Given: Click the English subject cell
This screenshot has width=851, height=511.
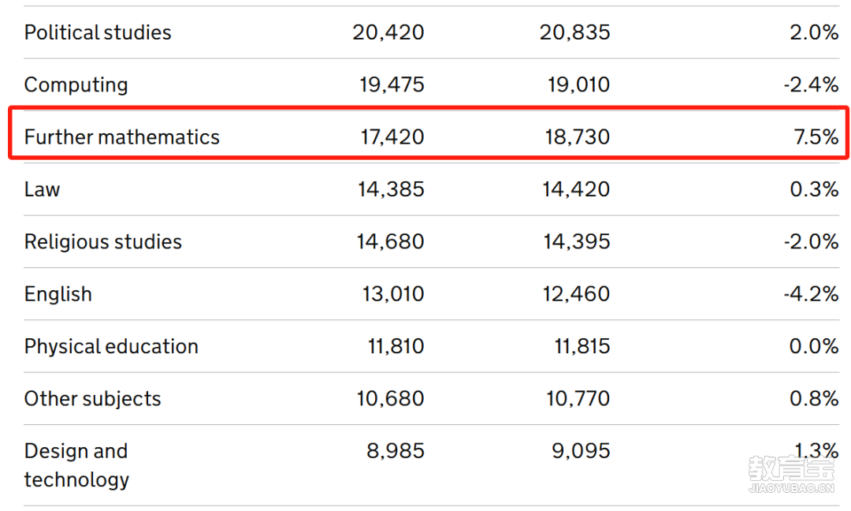Looking at the screenshot, I should tap(58, 294).
